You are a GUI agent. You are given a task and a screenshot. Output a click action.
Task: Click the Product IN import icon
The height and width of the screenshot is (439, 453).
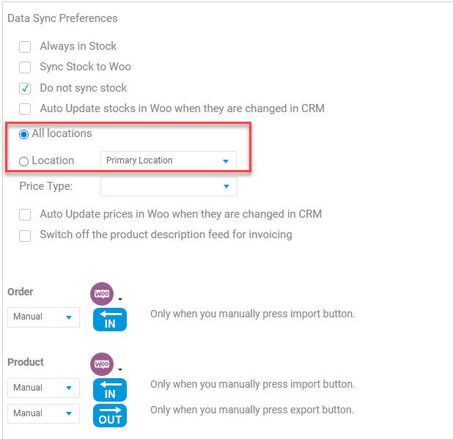(110, 390)
